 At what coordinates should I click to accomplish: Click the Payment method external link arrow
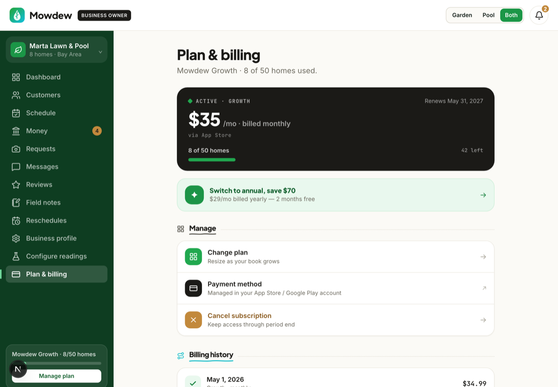click(x=484, y=288)
